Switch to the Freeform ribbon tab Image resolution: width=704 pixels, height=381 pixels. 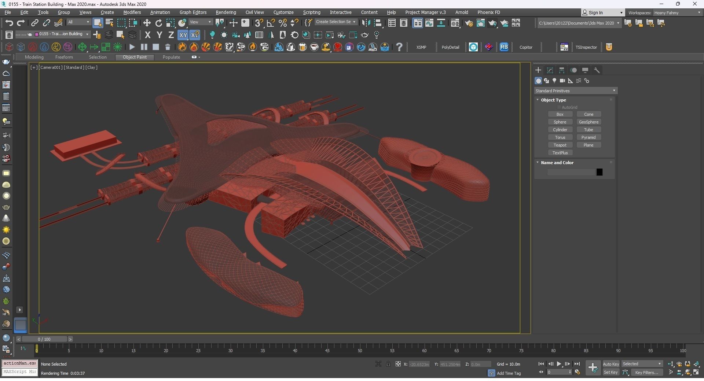pyautogui.click(x=64, y=57)
